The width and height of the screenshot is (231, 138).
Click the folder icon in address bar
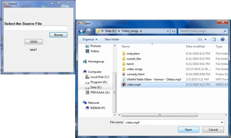coord(98,31)
